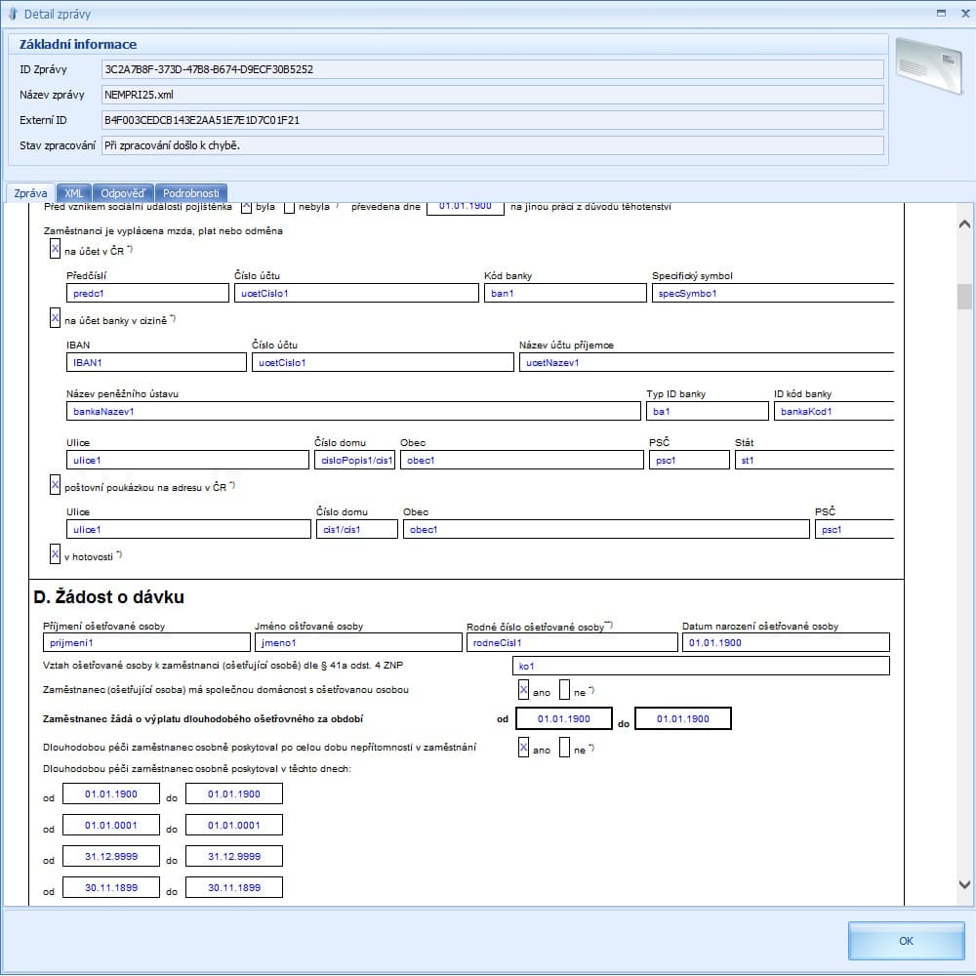976x976 pixels.
Task: Check 'ano' for společnou domácnost
Action: [x=523, y=690]
